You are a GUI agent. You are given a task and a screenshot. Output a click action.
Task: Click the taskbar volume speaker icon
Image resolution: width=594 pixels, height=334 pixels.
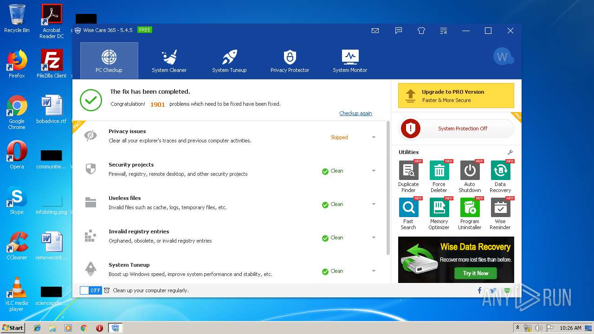pyautogui.click(x=539, y=328)
